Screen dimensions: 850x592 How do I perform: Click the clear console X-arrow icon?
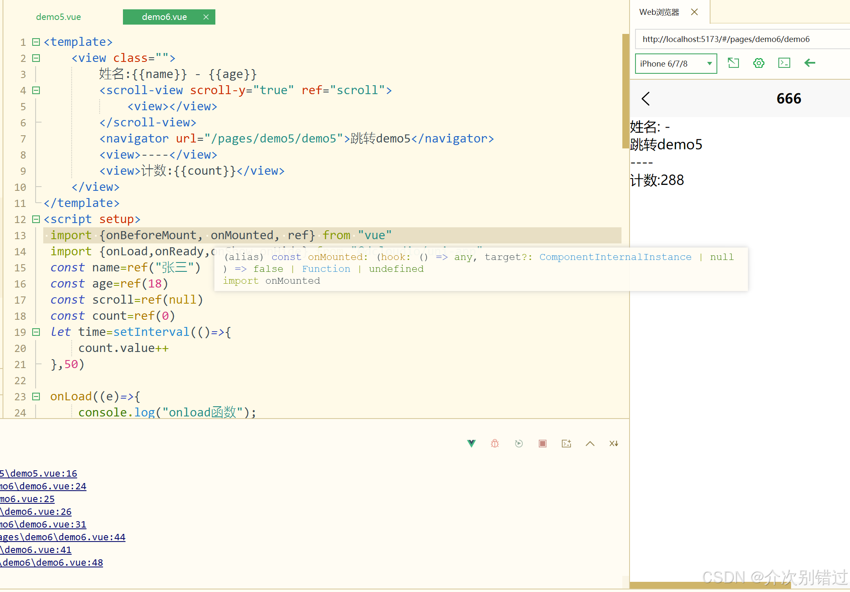613,444
